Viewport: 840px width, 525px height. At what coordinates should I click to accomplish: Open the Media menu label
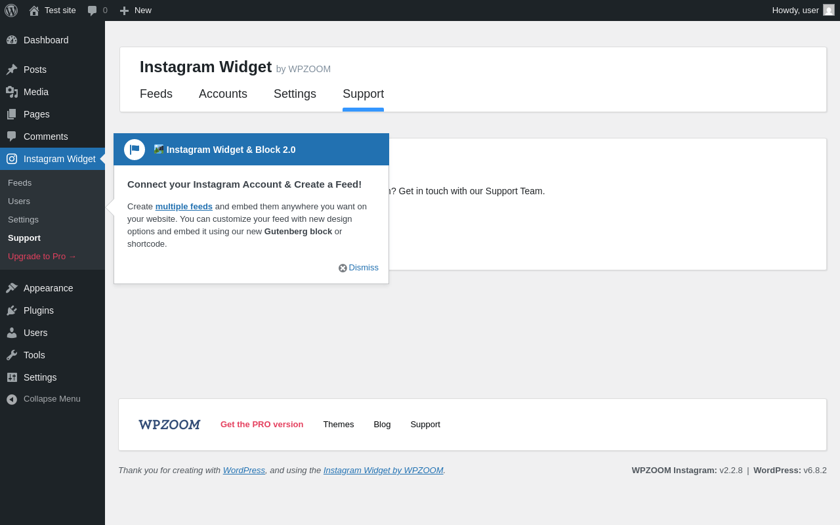pyautogui.click(x=36, y=92)
